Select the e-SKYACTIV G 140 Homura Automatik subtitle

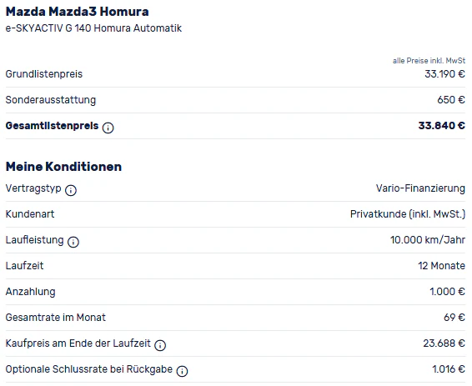93,28
